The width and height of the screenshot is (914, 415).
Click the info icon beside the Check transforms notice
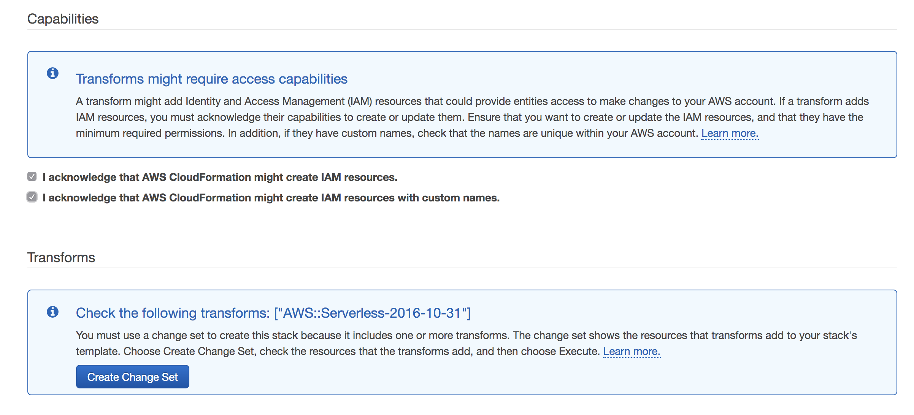pos(52,312)
